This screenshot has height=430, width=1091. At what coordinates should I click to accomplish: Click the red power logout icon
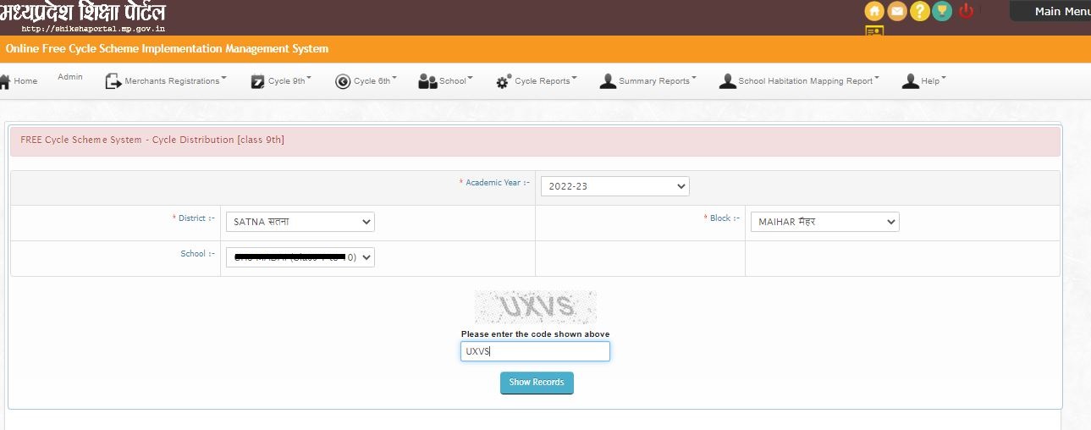tap(967, 12)
